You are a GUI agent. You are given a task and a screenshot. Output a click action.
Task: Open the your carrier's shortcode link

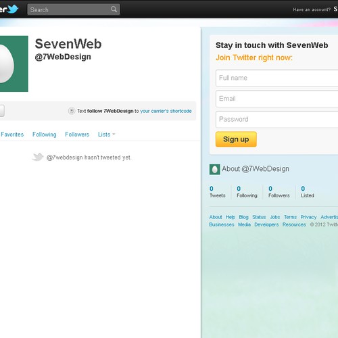click(x=166, y=111)
